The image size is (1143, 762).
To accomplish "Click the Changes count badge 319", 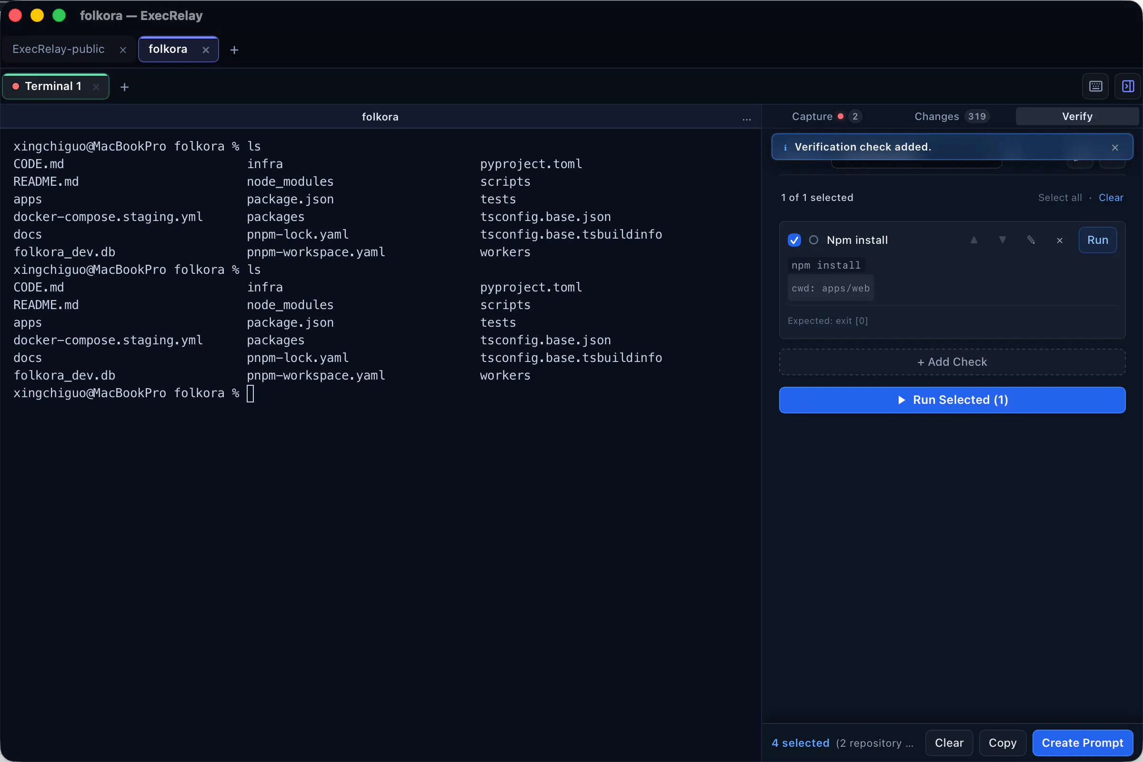I will click(x=976, y=117).
